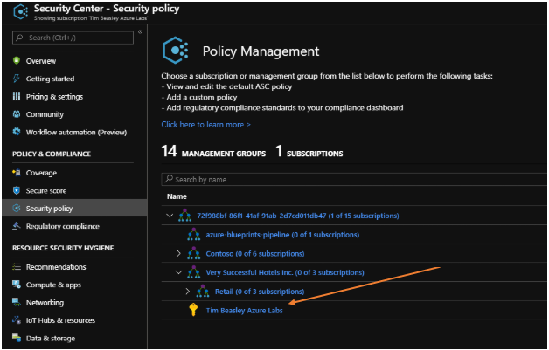Click the POLICY & COMPLIANCE section heading

(52, 154)
